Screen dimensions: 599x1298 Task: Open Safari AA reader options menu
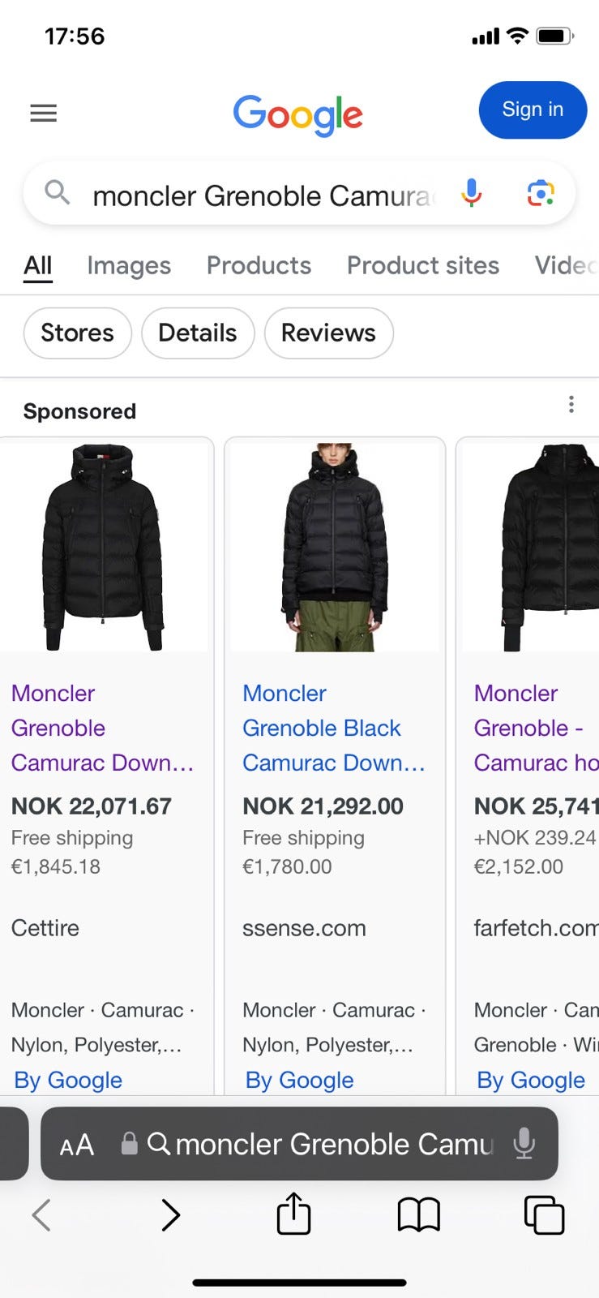tap(77, 1145)
